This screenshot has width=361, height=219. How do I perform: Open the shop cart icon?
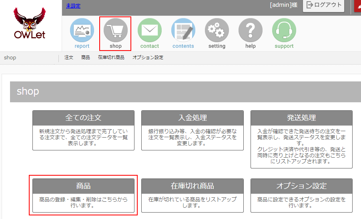(116, 30)
